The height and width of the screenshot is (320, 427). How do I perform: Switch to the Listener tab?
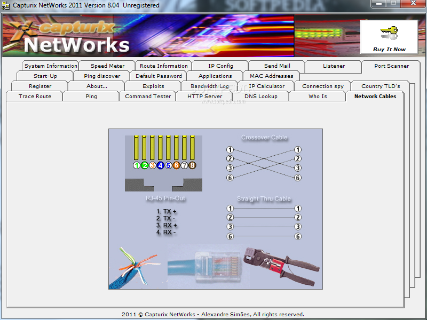[334, 66]
